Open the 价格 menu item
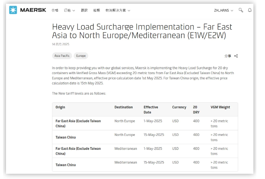 click(55, 10)
